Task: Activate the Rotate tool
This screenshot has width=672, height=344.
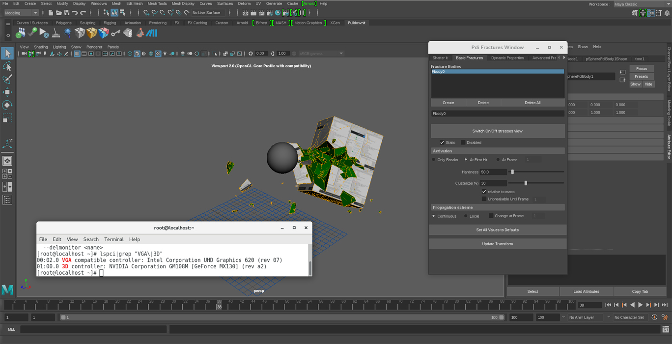Action: 7,105
